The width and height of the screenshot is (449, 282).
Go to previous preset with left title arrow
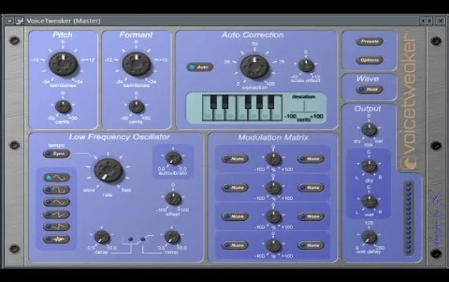click(423, 21)
